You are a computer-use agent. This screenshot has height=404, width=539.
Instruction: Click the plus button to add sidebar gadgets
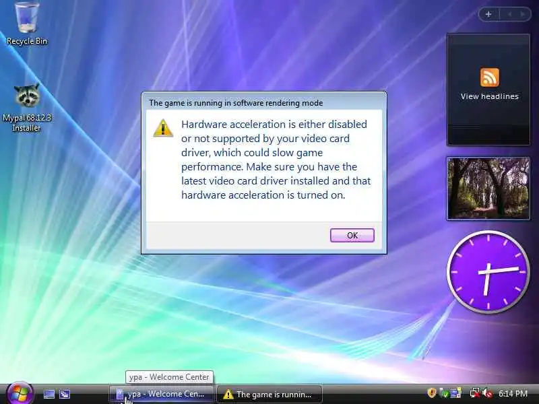coord(488,14)
